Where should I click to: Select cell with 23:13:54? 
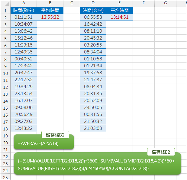pos(24,94)
